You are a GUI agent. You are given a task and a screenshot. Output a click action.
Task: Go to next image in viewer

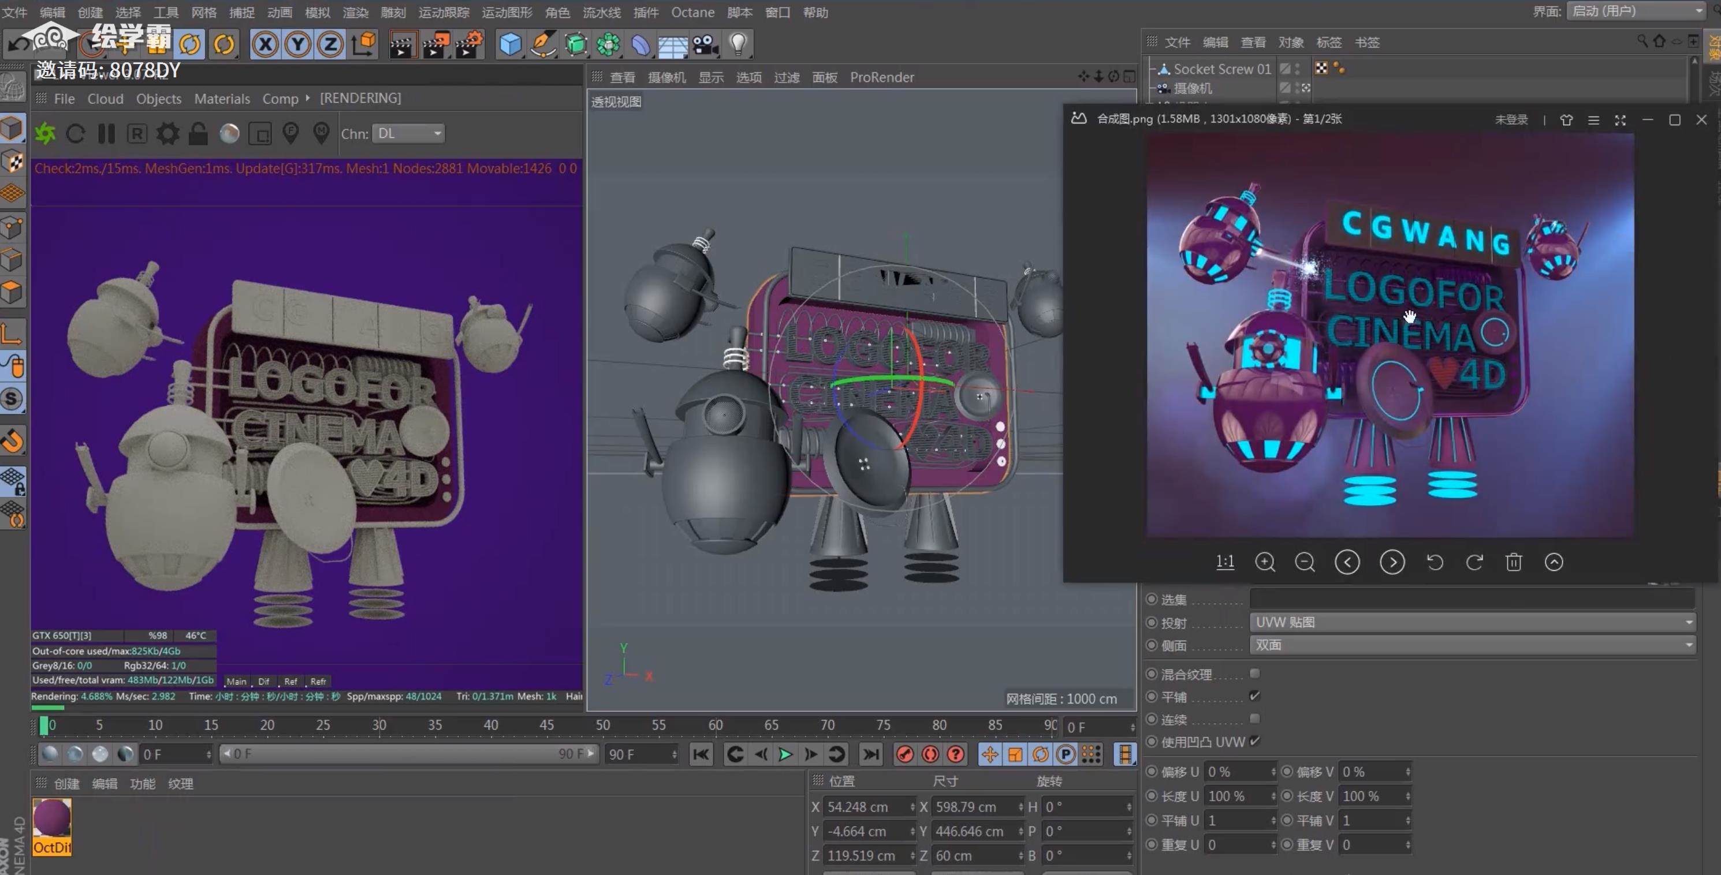click(1392, 562)
